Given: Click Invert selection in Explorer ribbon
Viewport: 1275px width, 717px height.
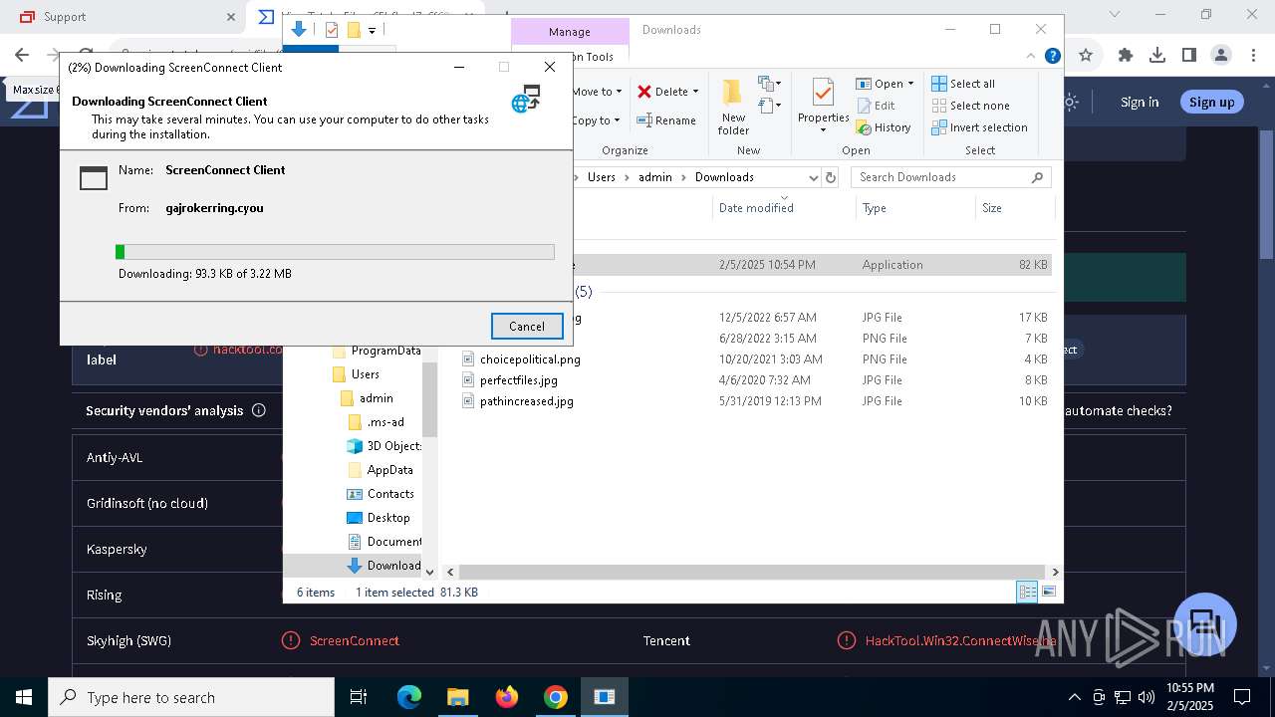Looking at the screenshot, I should click(x=979, y=127).
